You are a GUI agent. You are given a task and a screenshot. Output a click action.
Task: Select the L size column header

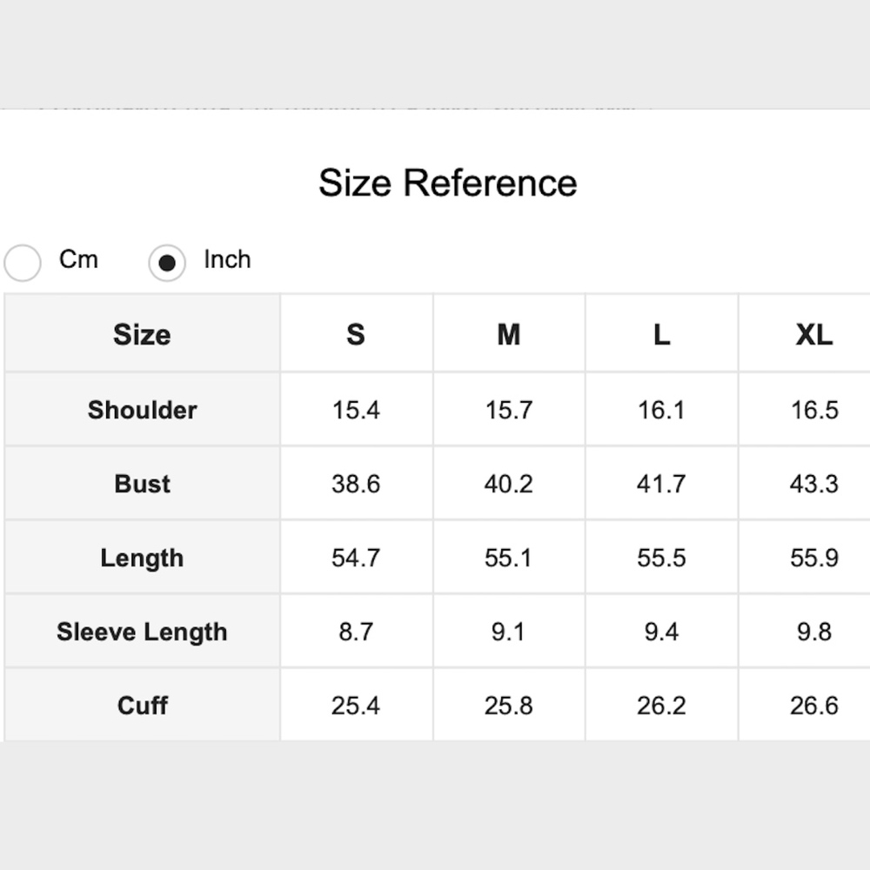click(661, 335)
